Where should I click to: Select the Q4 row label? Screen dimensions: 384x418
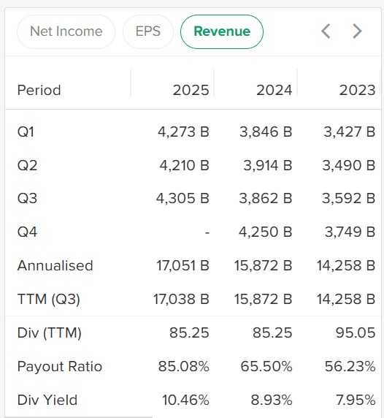27,232
